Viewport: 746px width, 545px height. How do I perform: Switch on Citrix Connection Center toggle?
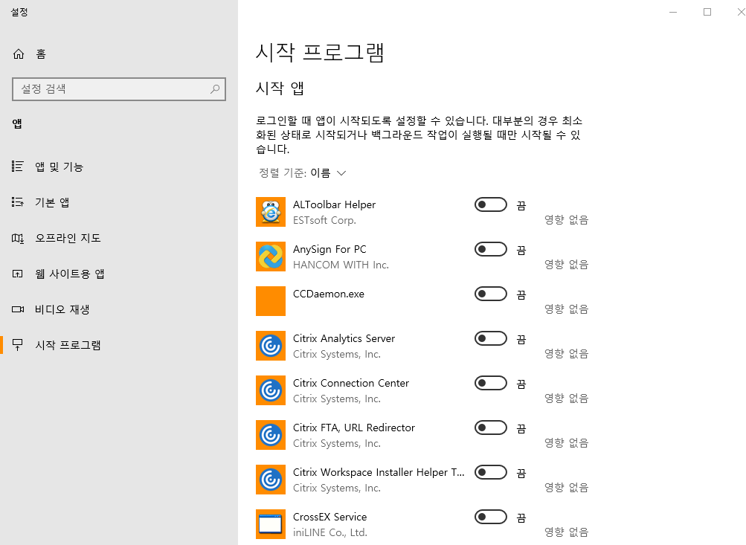click(490, 383)
